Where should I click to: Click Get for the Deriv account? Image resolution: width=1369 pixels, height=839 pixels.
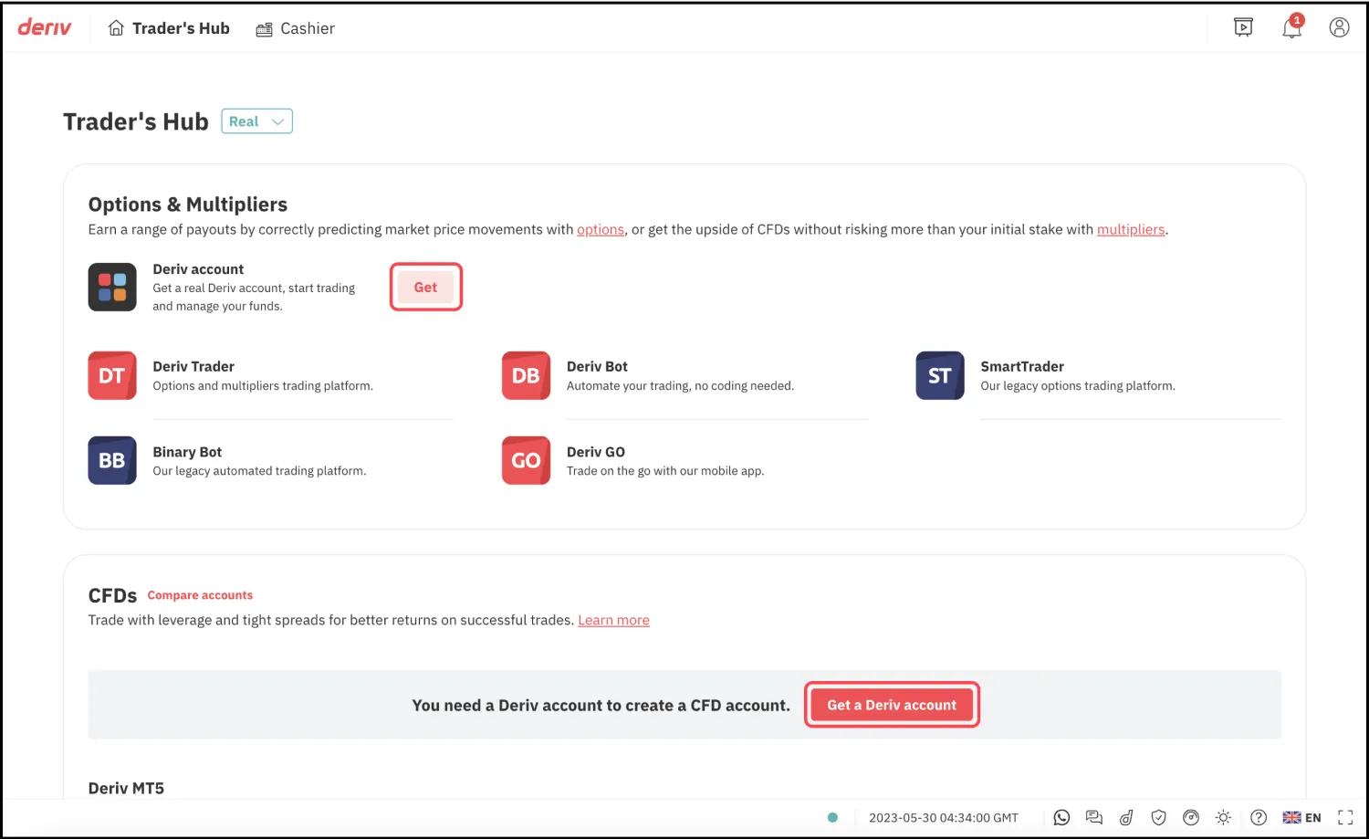(x=426, y=287)
